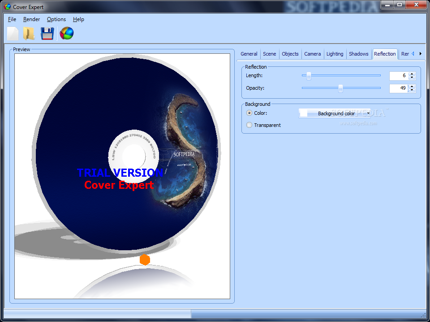Switch to the Scene tab

point(270,54)
